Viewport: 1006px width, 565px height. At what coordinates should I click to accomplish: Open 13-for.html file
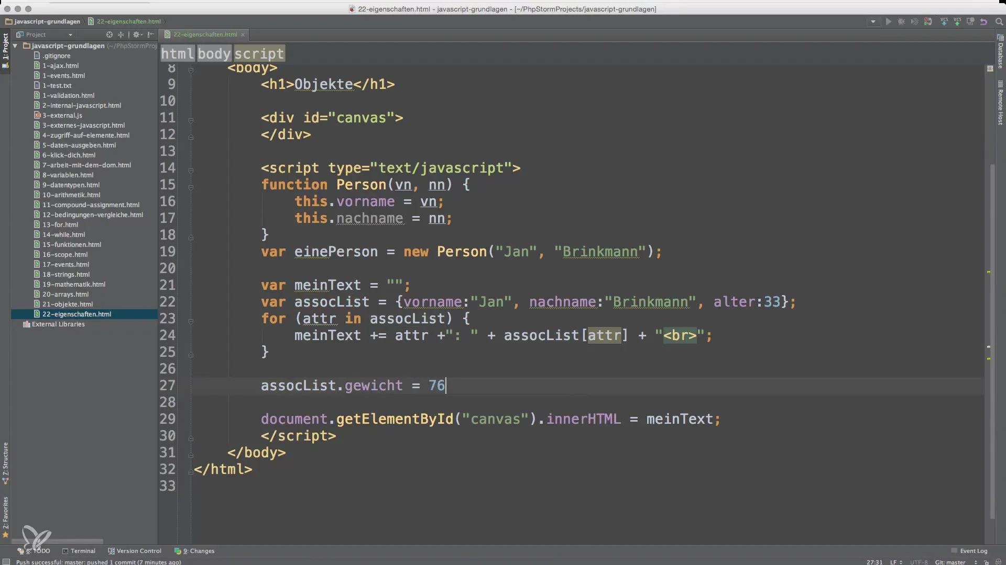click(56, 224)
